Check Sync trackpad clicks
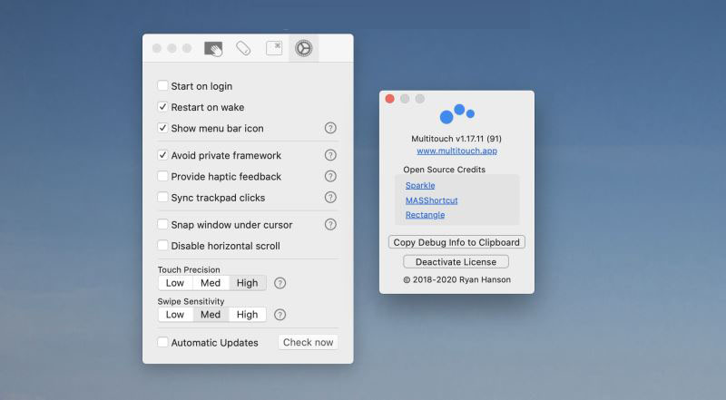 [x=162, y=197]
